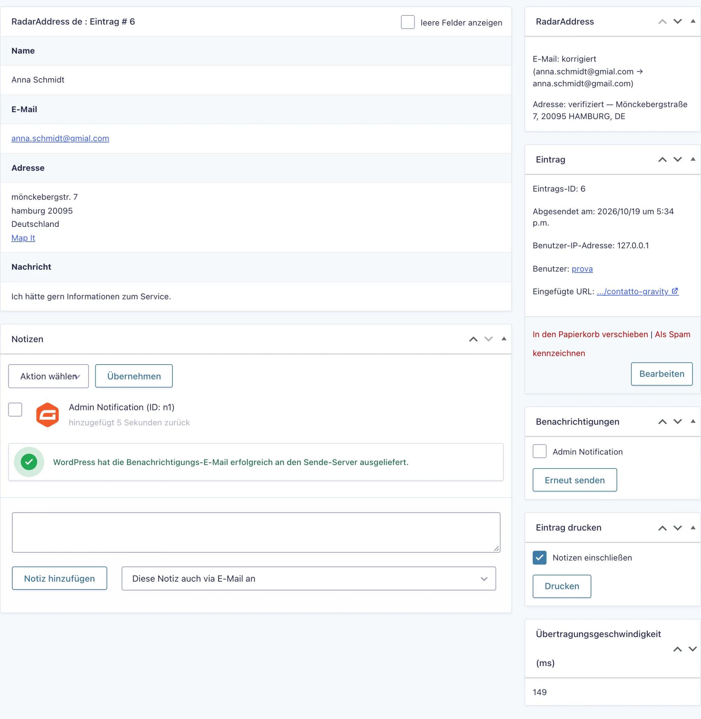Enable 'leere Felder anzeigen' checkbox
701x719 pixels.
pyautogui.click(x=408, y=22)
